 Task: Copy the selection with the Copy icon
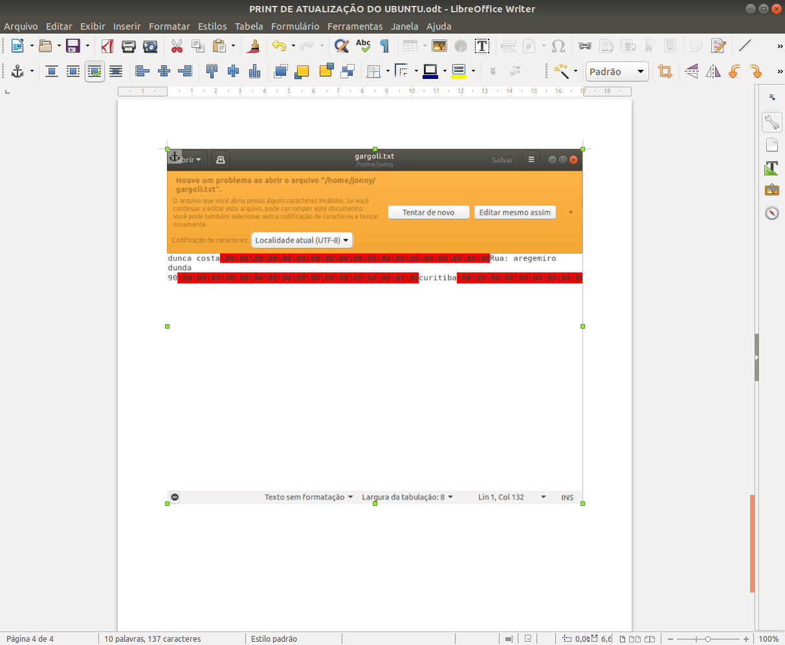coord(198,46)
